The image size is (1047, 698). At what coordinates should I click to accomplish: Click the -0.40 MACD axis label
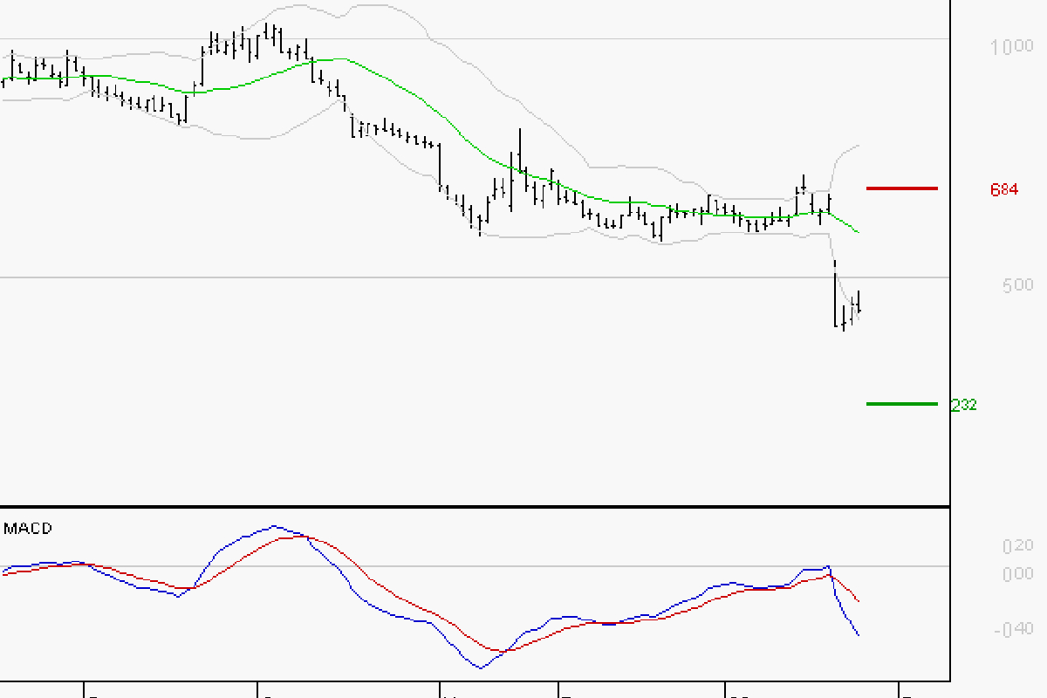click(x=1015, y=629)
